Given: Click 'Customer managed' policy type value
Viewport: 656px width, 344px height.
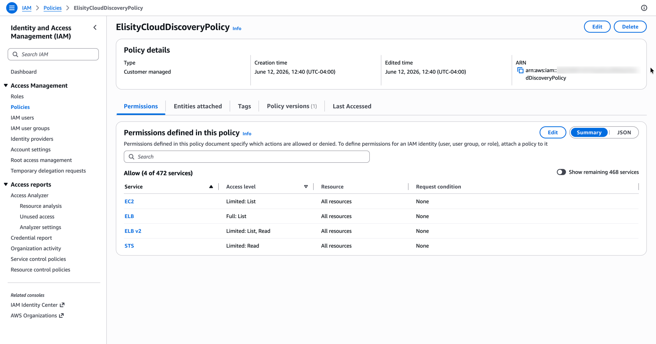Looking at the screenshot, I should (147, 72).
